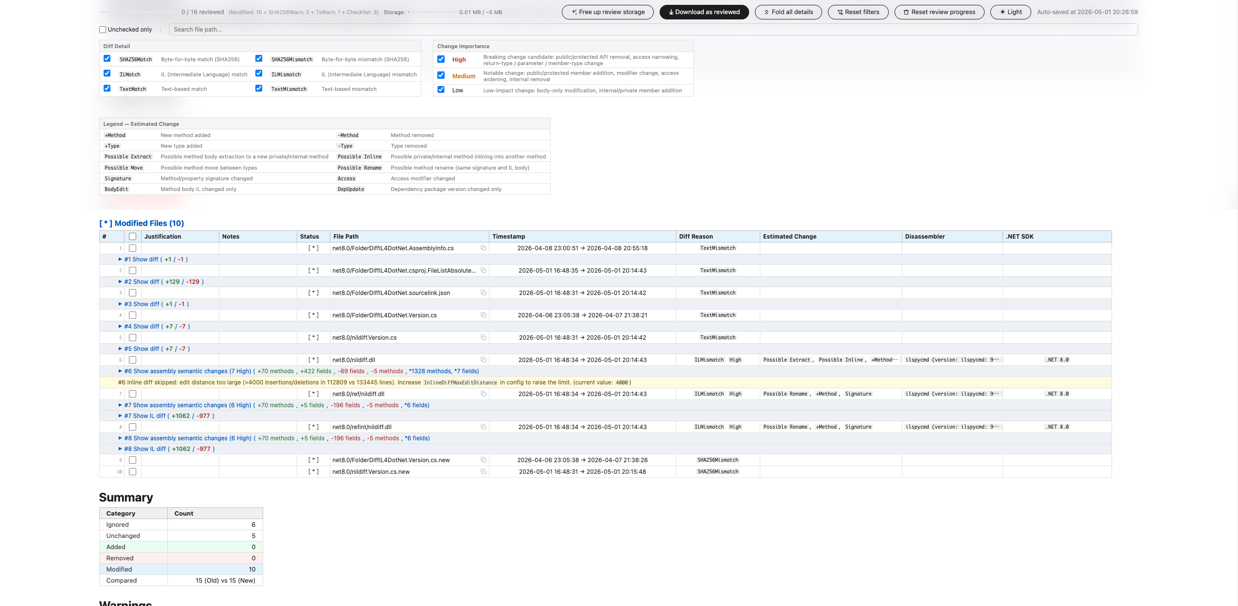The image size is (1238, 606).
Task: Check the review box for row 10
Action: point(132,472)
